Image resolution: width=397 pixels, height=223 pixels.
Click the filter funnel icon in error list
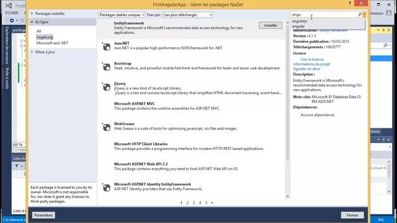click(17, 166)
